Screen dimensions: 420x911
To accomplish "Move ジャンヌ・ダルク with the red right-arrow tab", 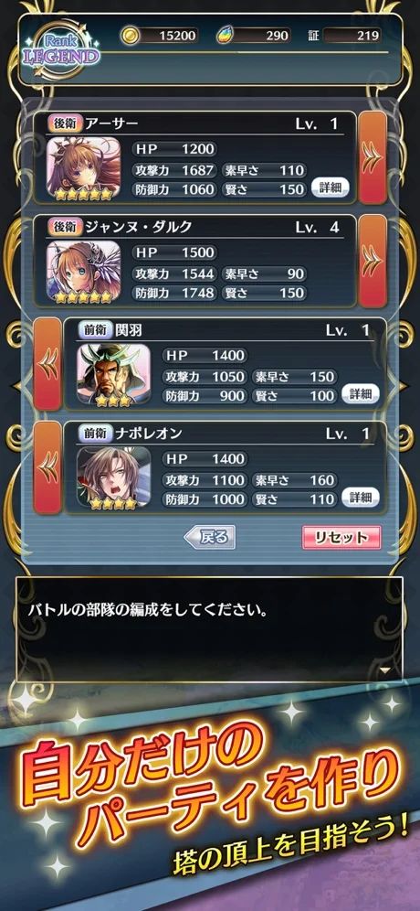I will point(373,261).
